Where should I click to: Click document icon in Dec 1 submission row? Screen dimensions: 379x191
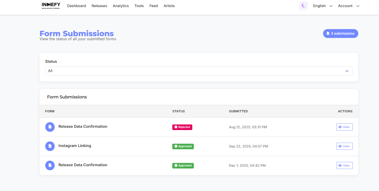coord(50,165)
